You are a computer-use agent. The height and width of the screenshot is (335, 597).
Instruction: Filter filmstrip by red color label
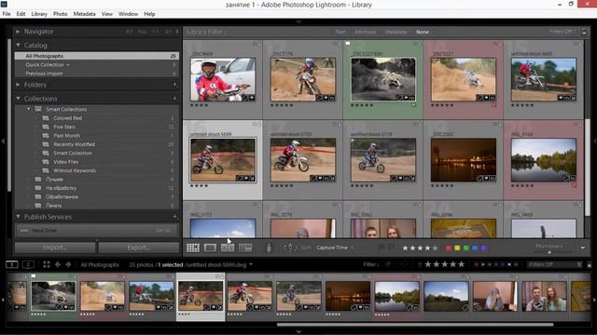click(x=477, y=264)
